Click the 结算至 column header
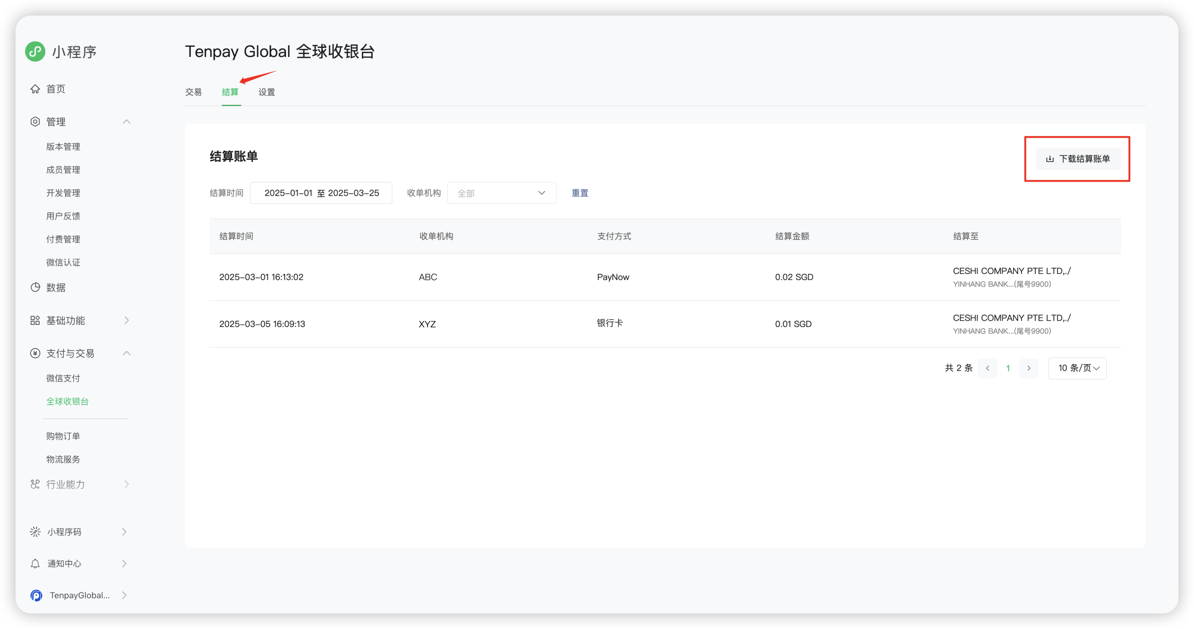The height and width of the screenshot is (629, 1194). point(965,236)
